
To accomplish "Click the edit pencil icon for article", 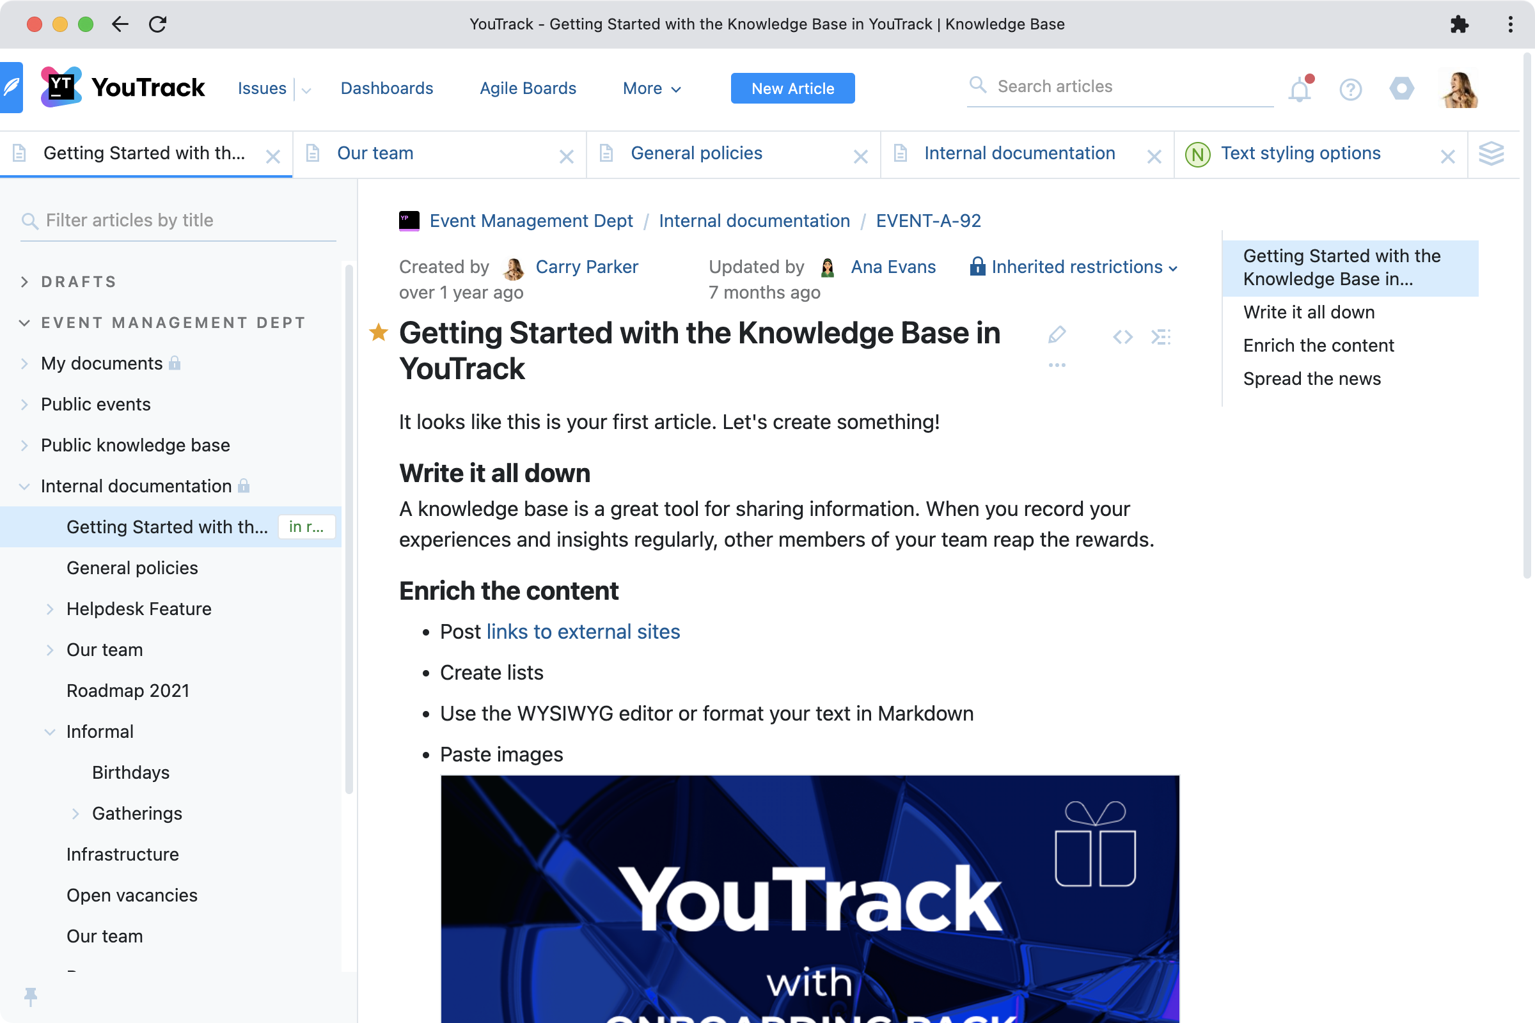I will 1057,334.
